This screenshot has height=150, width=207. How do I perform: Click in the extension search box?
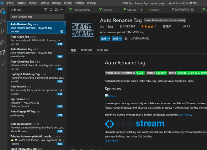tap(37, 17)
